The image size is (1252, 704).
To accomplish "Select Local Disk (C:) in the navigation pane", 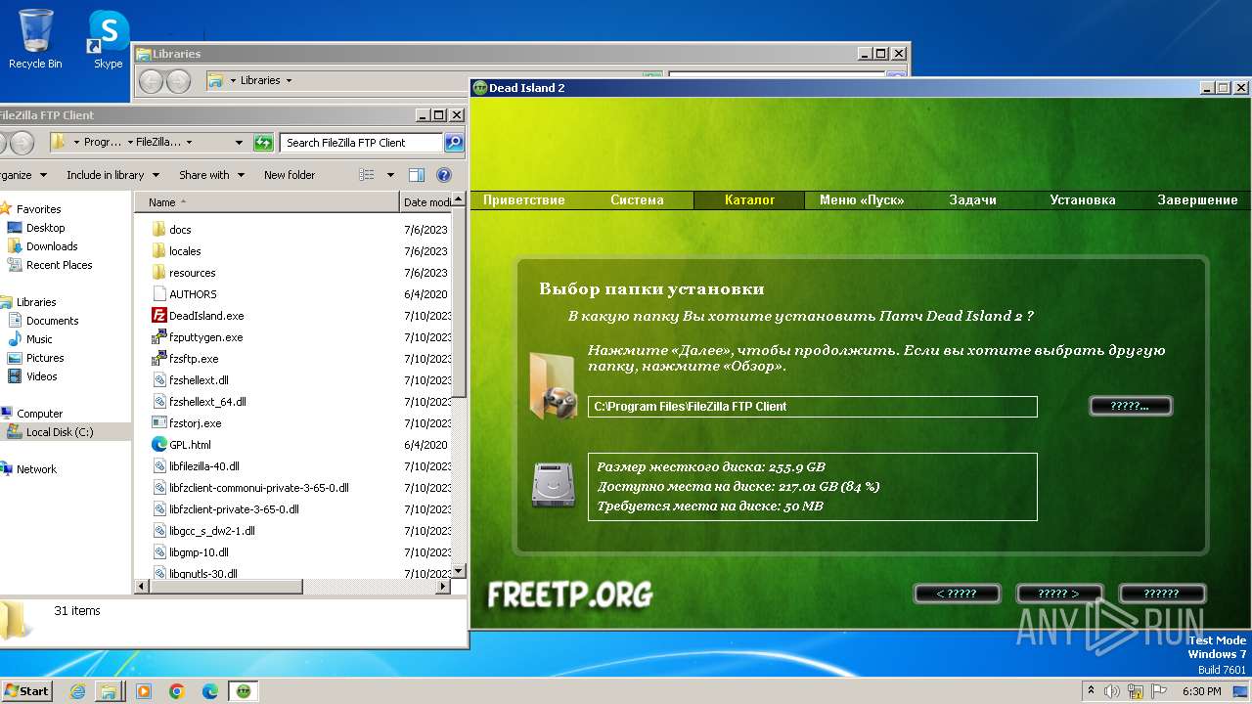I will click(60, 432).
